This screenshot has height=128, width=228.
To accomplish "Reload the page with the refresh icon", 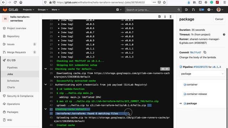I will click(15, 2).
